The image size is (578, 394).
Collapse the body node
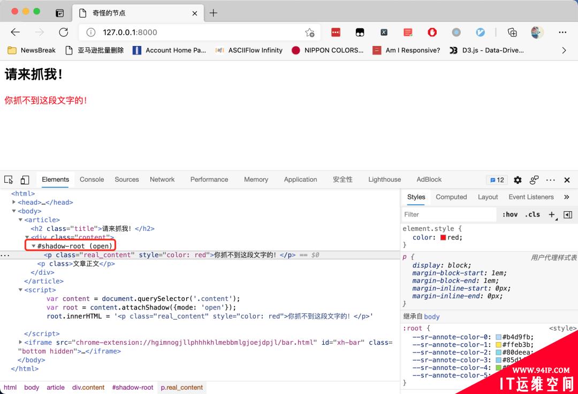[13, 211]
